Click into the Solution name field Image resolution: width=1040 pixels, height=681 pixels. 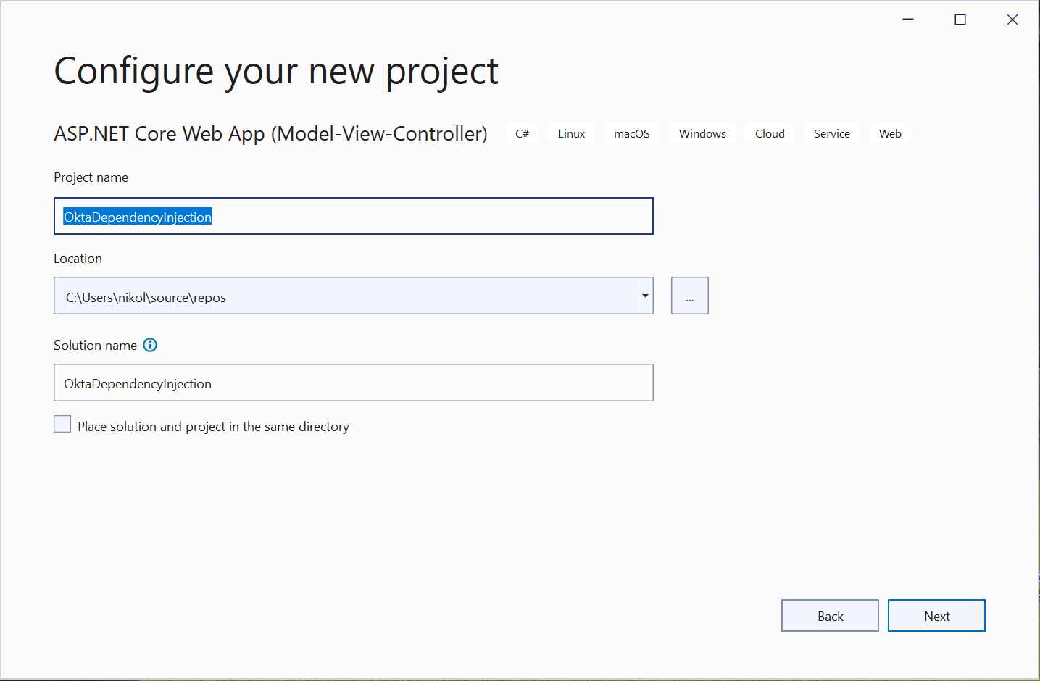354,383
